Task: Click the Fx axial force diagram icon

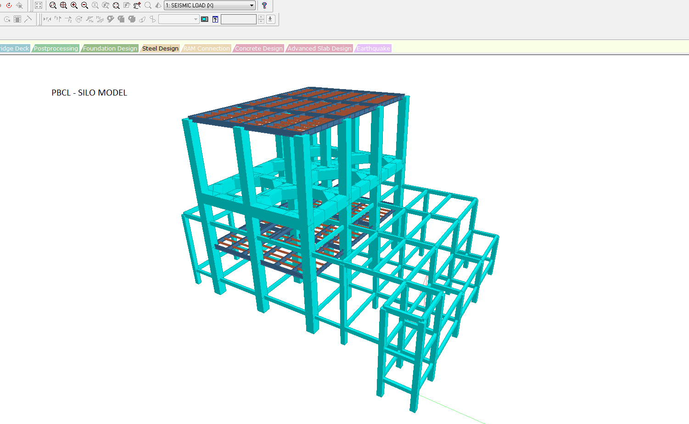Action: point(47,19)
